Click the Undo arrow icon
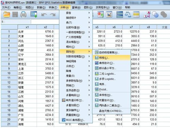This screenshot has width=170, height=132. coord(44,15)
